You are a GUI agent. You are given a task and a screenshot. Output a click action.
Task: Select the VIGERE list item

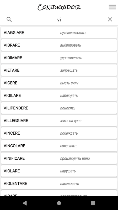click(59, 83)
